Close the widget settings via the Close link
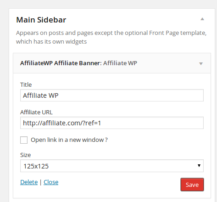This screenshot has width=217, height=202. click(51, 182)
